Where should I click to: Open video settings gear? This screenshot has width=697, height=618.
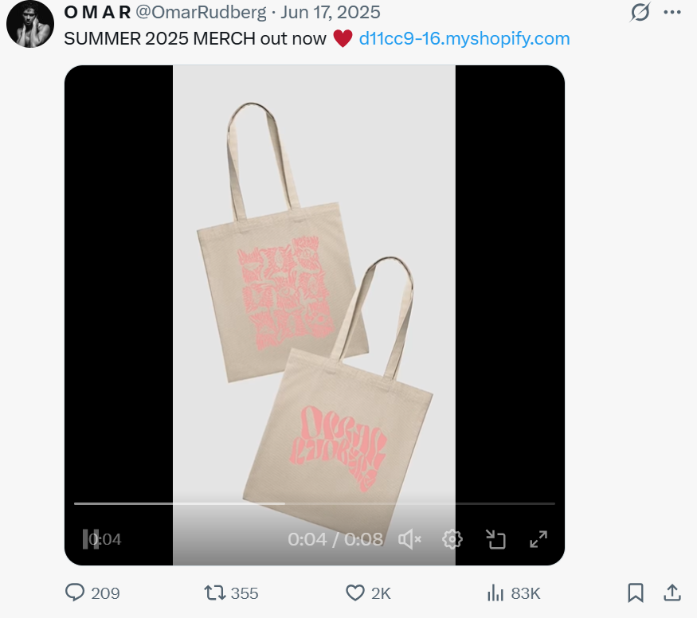(452, 539)
